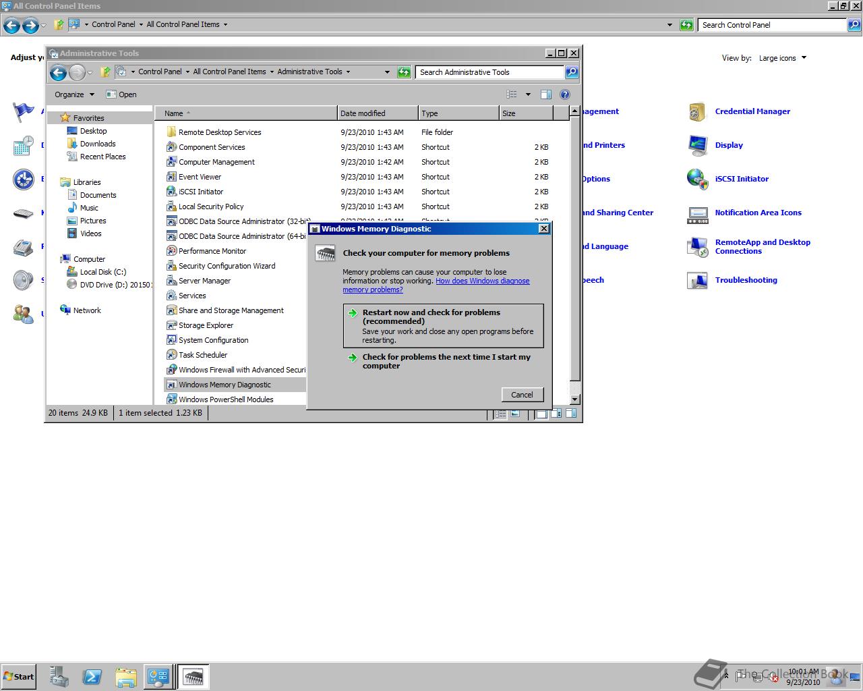This screenshot has width=863, height=691.
Task: Expand the change view options arrow
Action: coord(528,94)
